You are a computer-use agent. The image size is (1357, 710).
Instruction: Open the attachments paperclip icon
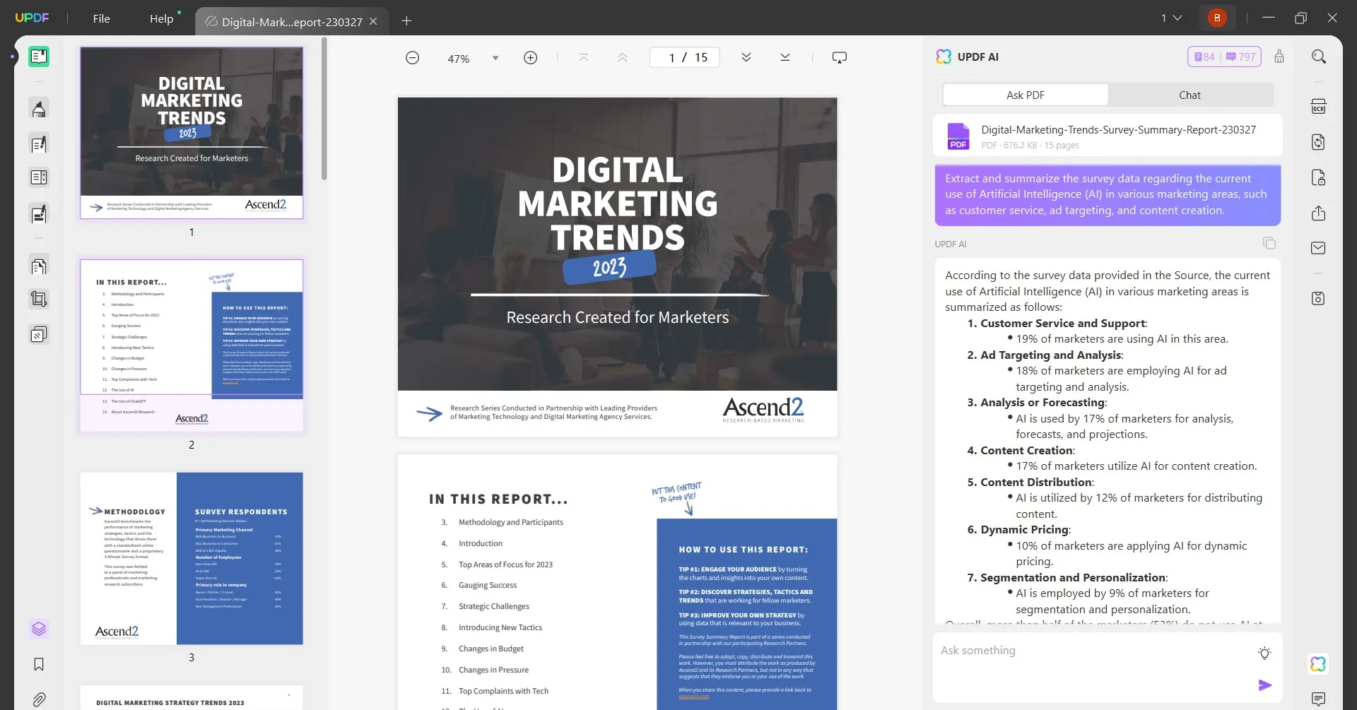(39, 699)
